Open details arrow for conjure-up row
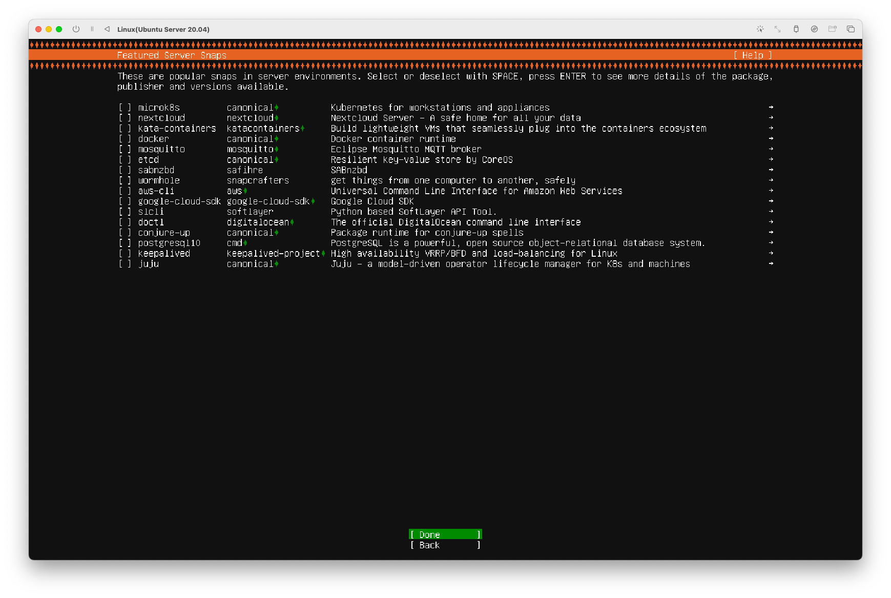The width and height of the screenshot is (891, 598). point(771,232)
